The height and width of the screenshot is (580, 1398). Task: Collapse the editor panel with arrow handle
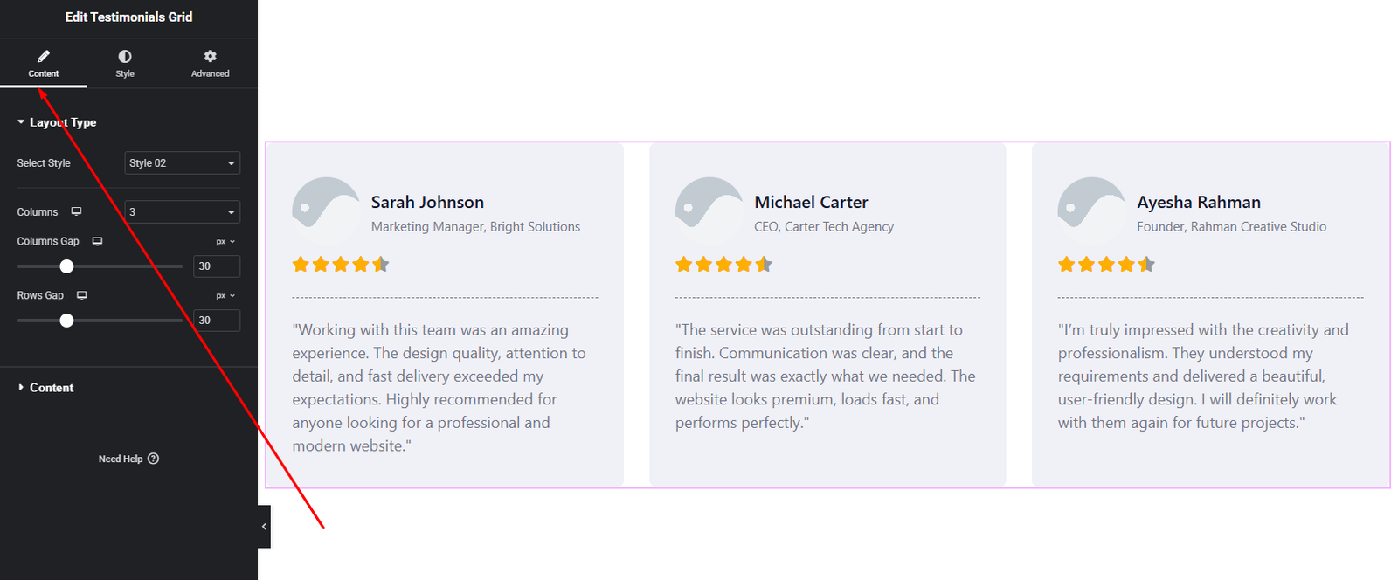pyautogui.click(x=264, y=527)
